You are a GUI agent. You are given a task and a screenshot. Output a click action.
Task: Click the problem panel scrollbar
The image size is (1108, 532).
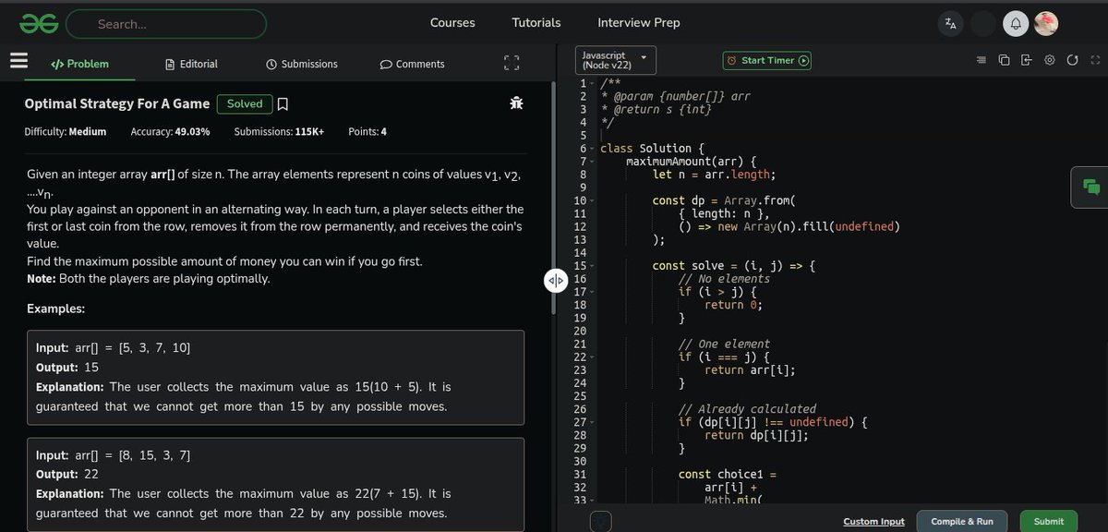[553, 199]
